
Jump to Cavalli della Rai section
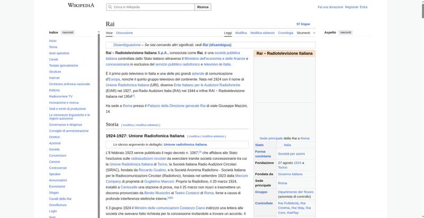click(x=60, y=199)
